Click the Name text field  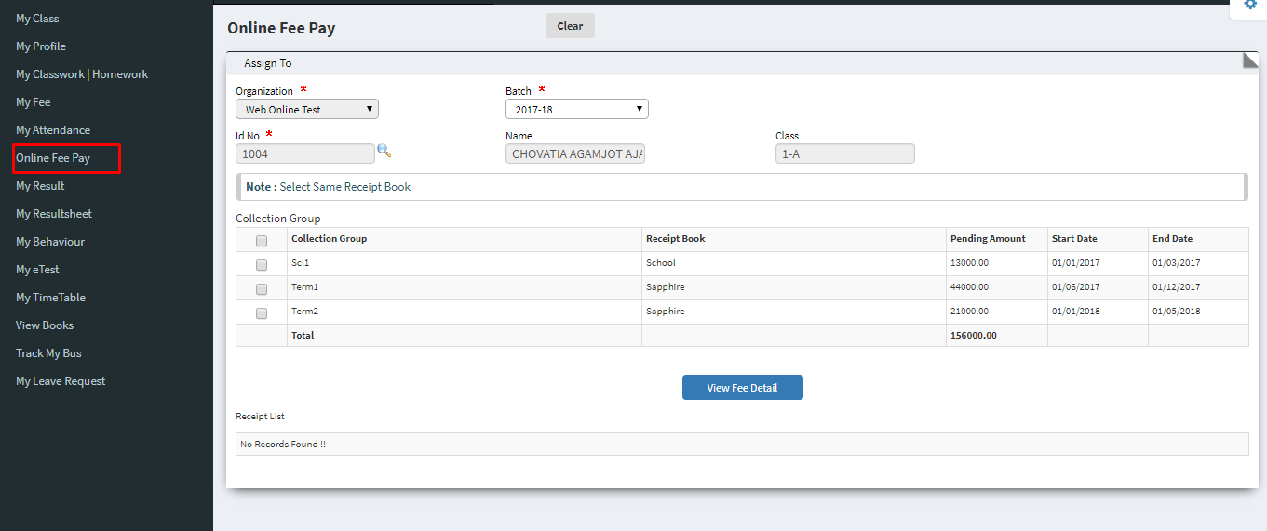(x=575, y=153)
